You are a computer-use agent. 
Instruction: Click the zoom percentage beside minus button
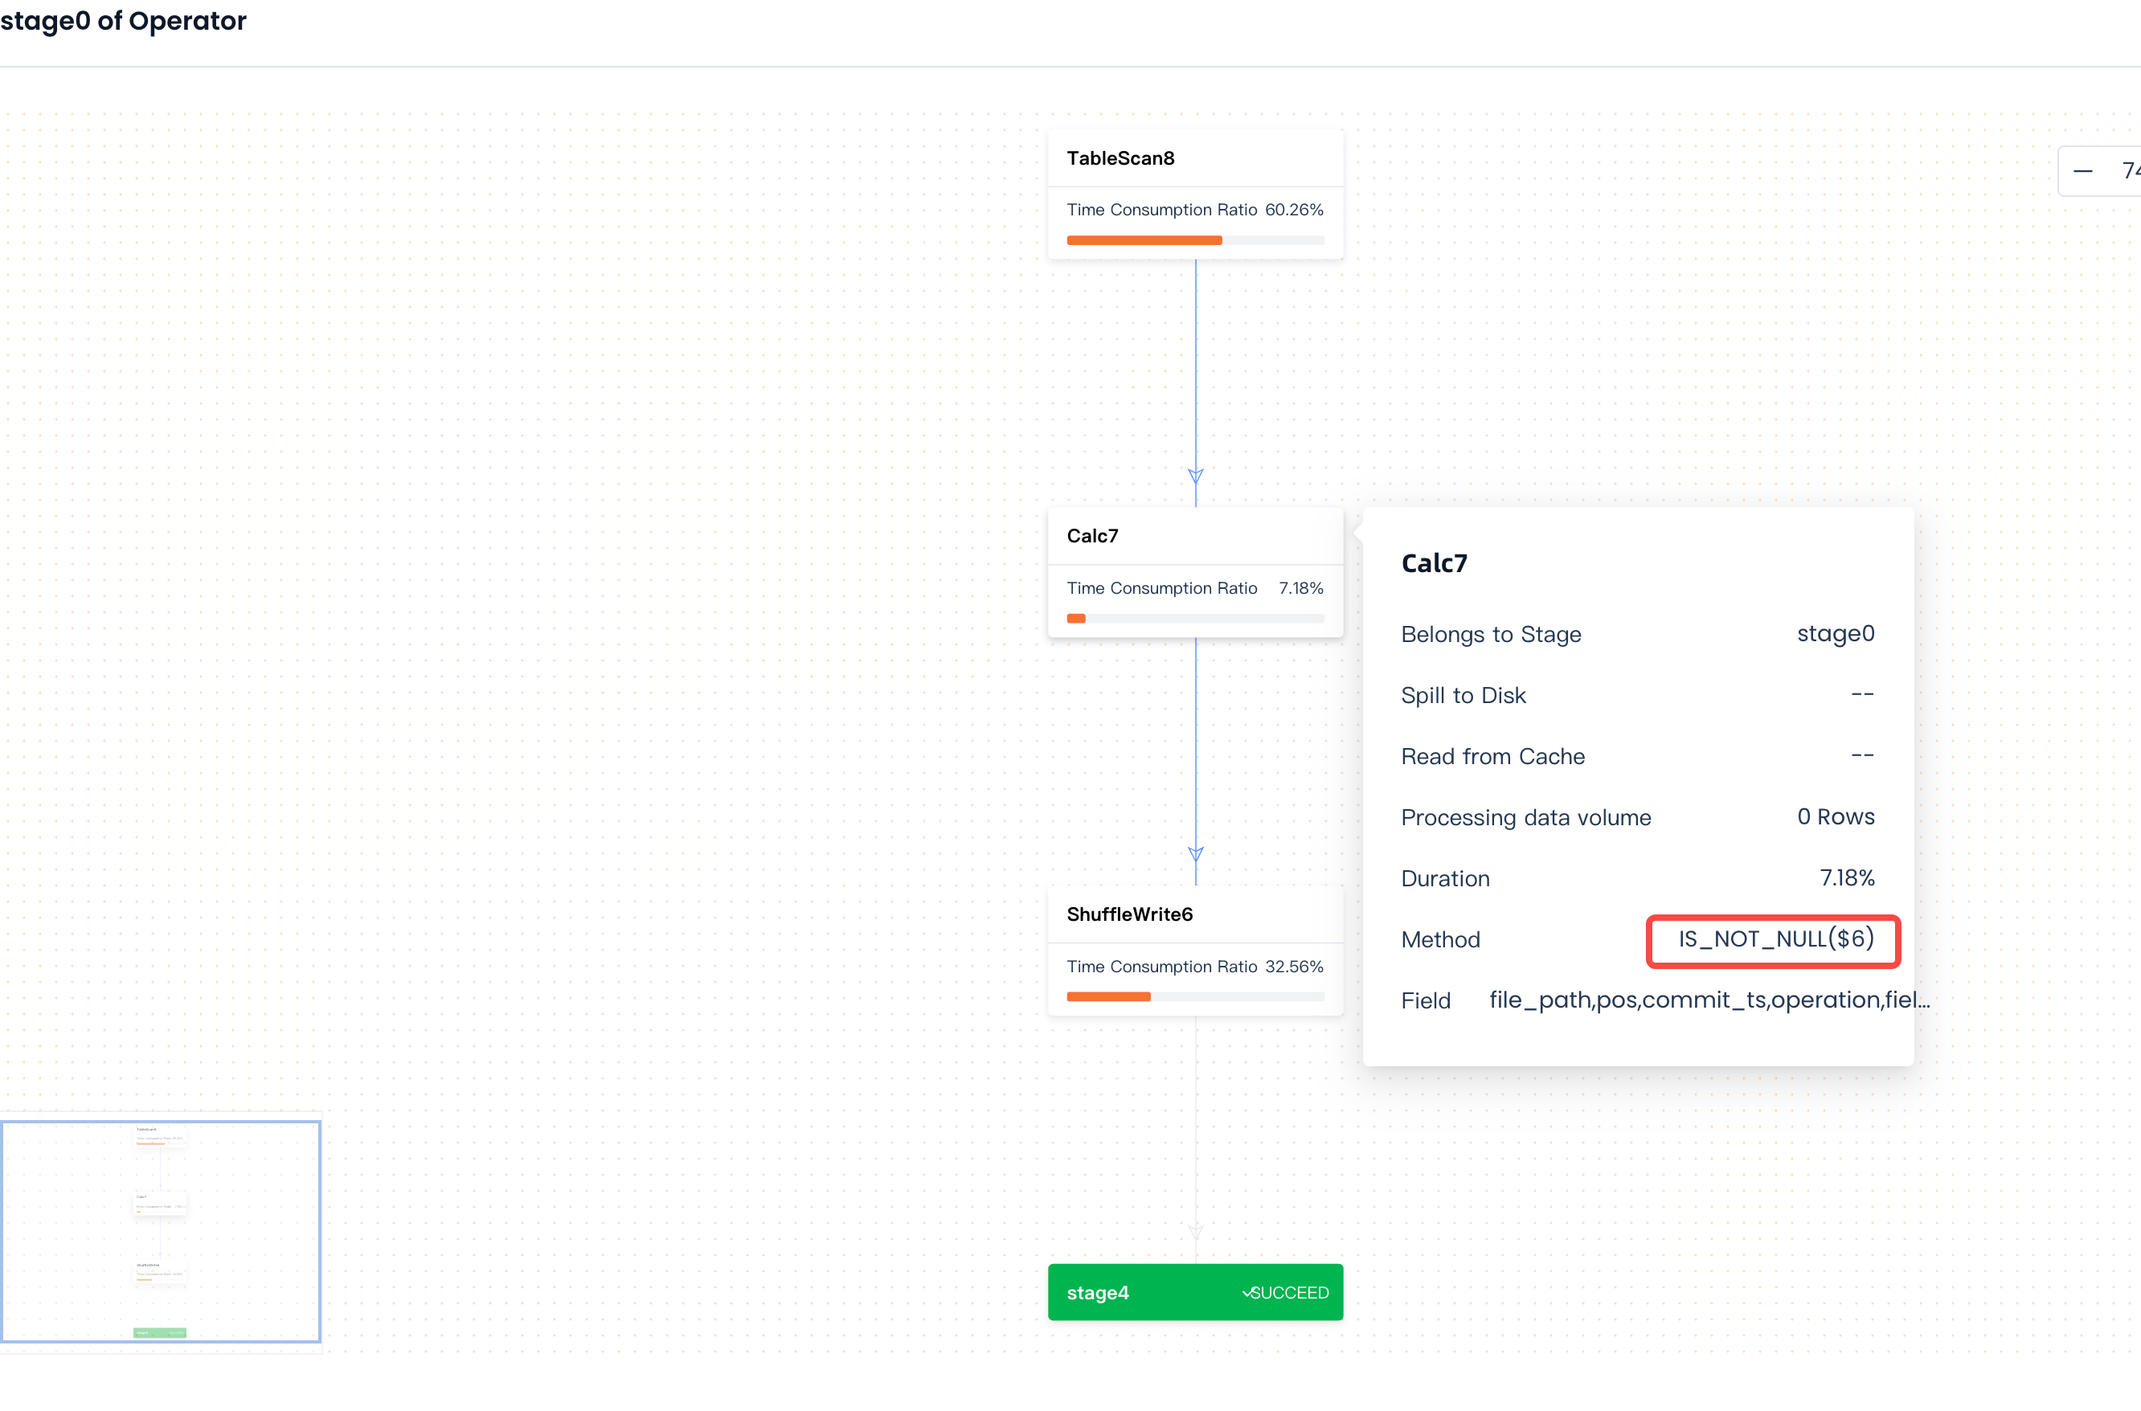point(2129,171)
